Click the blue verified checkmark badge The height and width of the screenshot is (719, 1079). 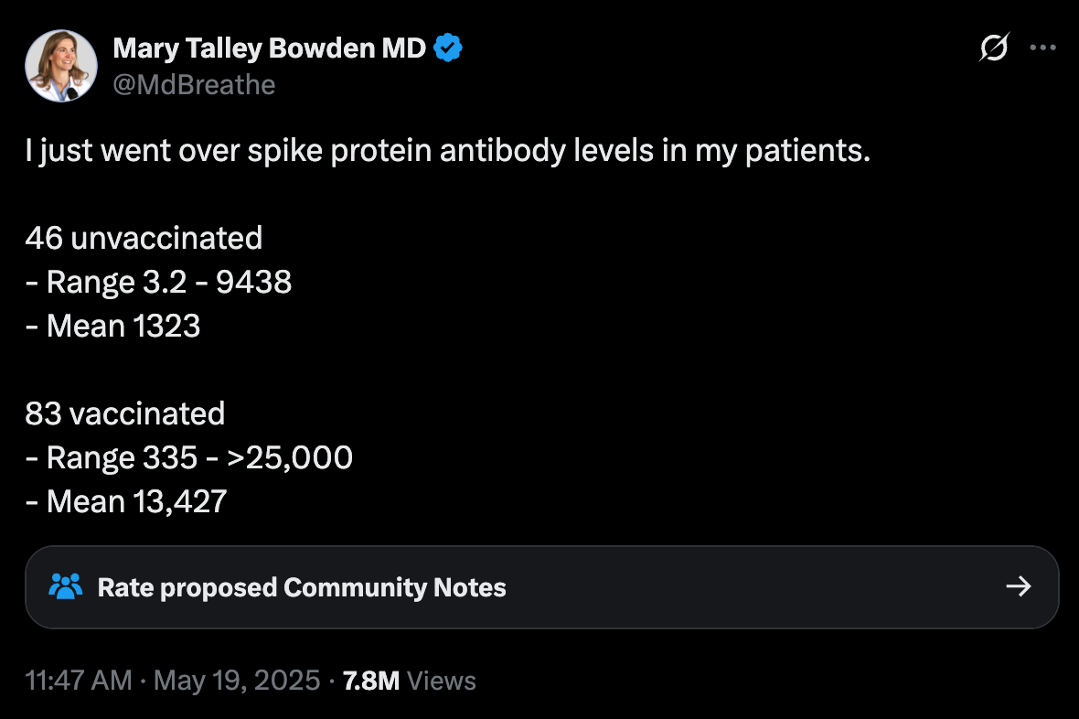click(x=448, y=48)
